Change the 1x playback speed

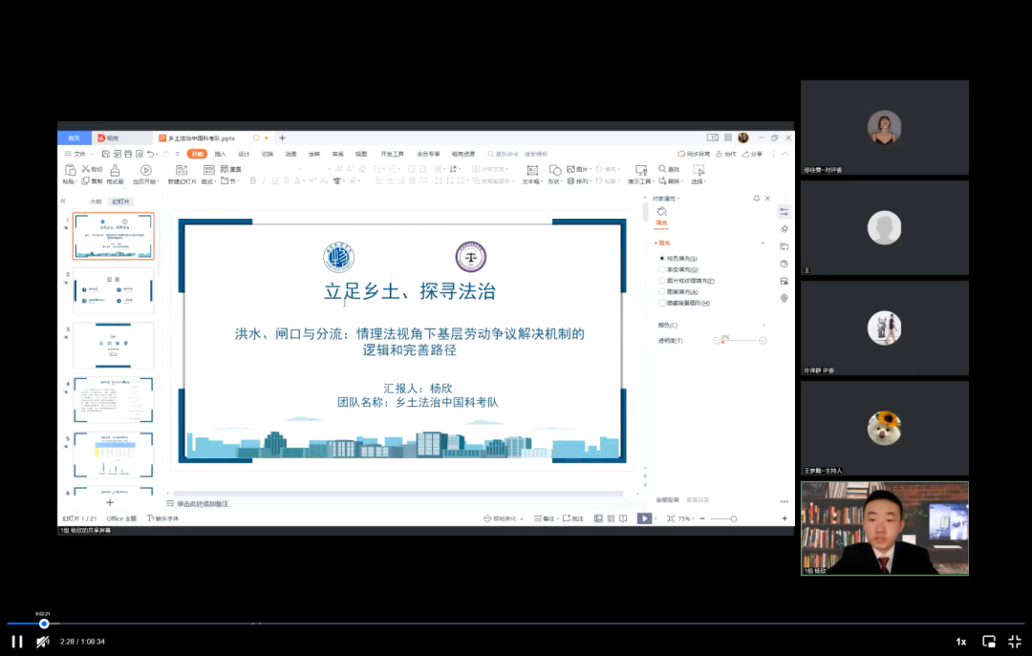[x=960, y=641]
